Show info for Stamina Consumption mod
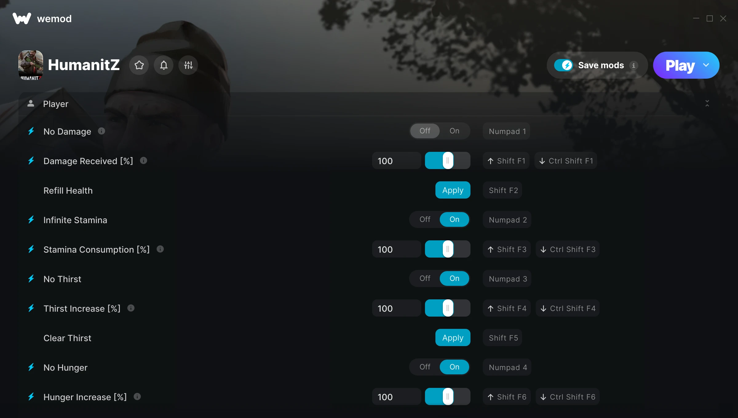The image size is (738, 418). click(160, 249)
